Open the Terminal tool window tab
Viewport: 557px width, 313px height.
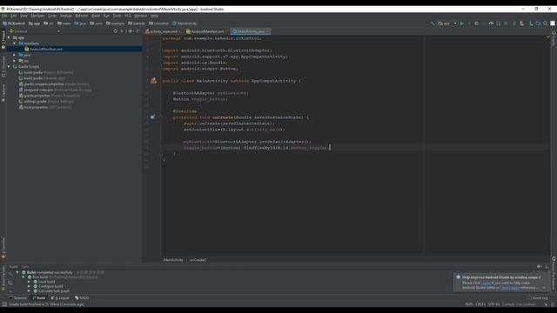(17, 297)
